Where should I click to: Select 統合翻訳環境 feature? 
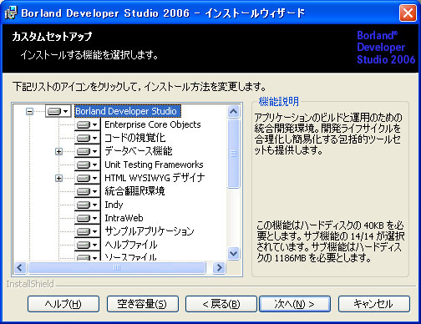tap(134, 191)
